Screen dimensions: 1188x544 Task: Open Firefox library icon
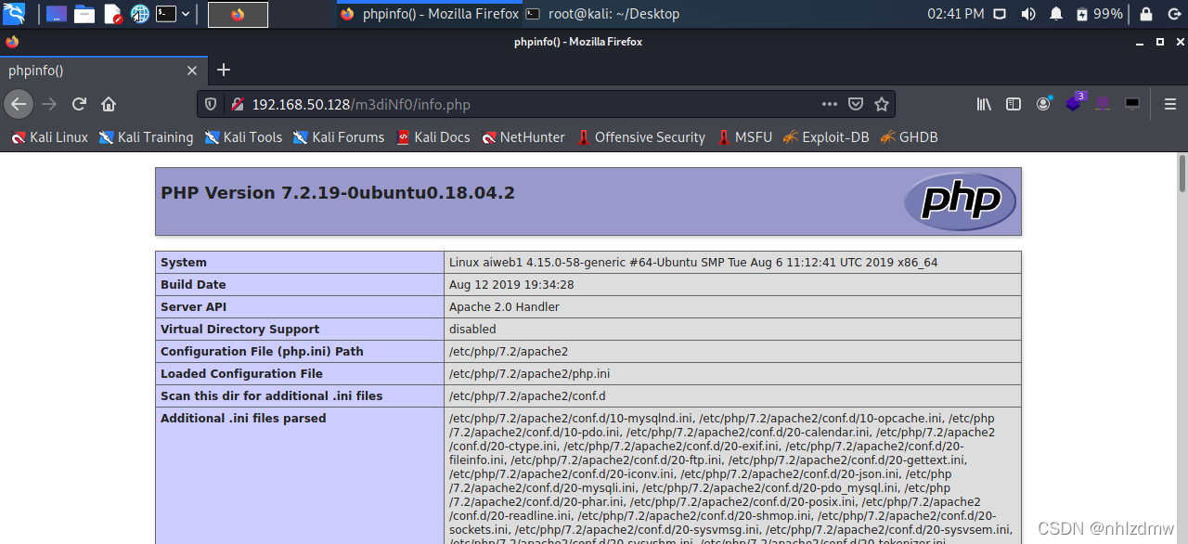(x=984, y=104)
